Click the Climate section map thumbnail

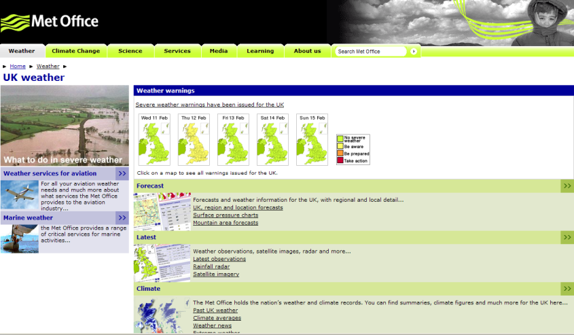pyautogui.click(x=162, y=315)
